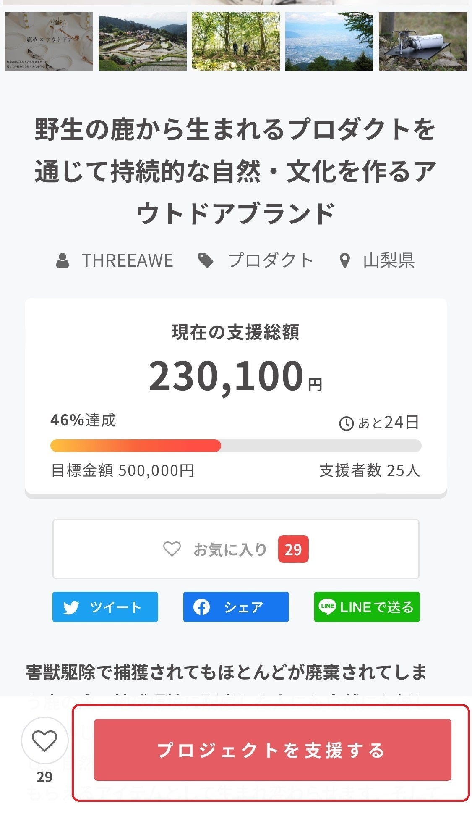The image size is (472, 814).
Task: Click the heart outline beside お気に入り
Action: 172,549
